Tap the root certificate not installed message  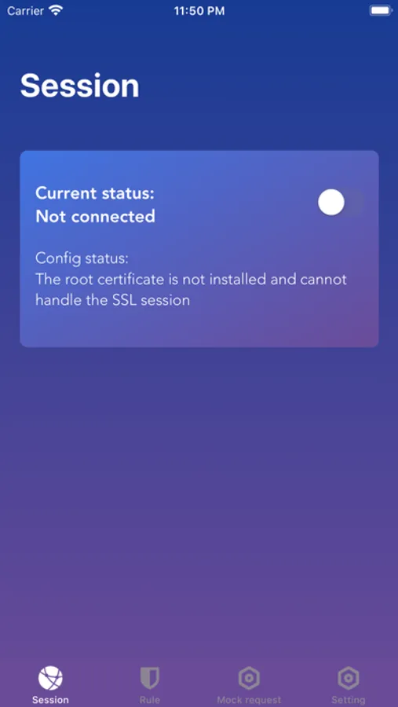tap(191, 289)
